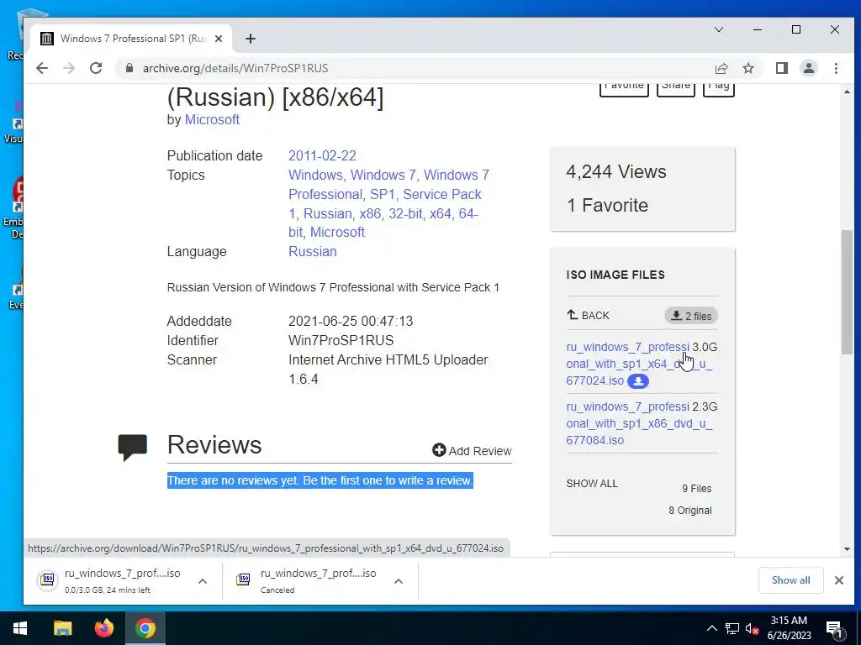The height and width of the screenshot is (645, 861).
Task: Expand options for downloading iso item
Action: [203, 581]
